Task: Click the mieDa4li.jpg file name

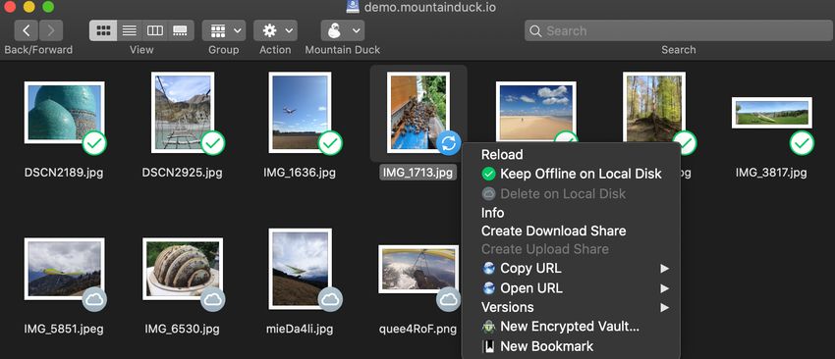Action: tap(300, 330)
